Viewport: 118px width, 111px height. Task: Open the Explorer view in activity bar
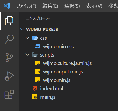pos(9,21)
